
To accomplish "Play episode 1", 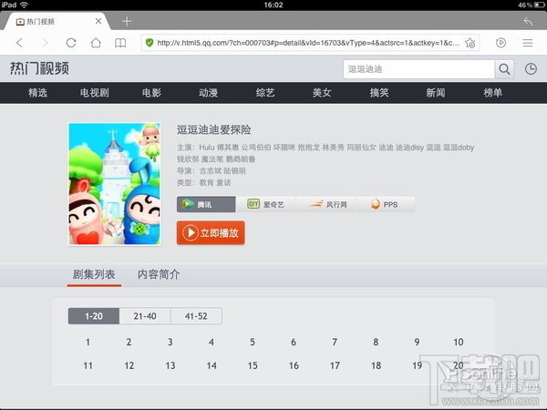I will (88, 342).
